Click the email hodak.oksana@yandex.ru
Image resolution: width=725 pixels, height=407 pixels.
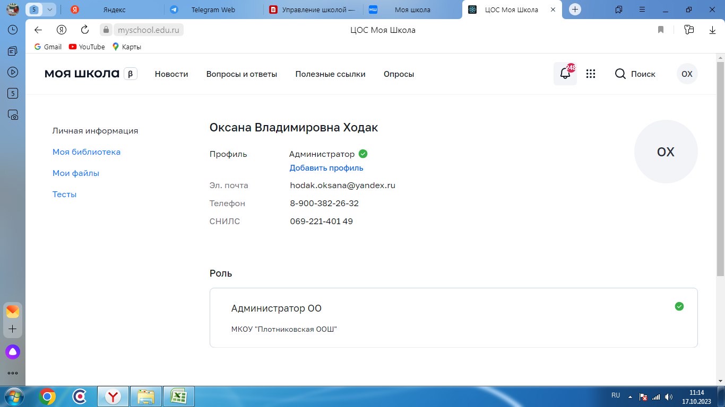342,185
